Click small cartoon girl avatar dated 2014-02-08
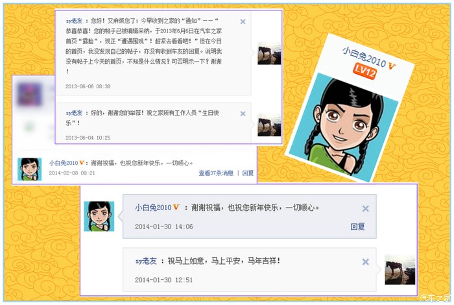454x305 pixels. (x=30, y=169)
